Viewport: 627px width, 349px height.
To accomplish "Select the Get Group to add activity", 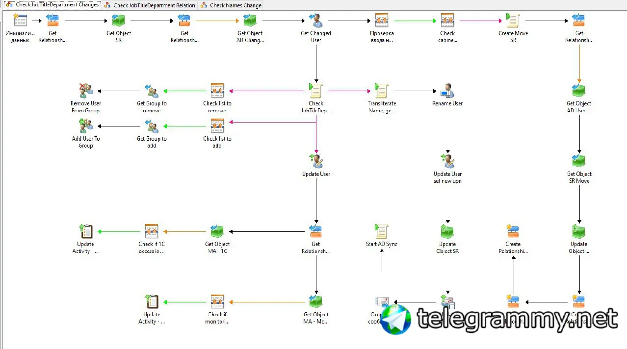I will 152,133.
